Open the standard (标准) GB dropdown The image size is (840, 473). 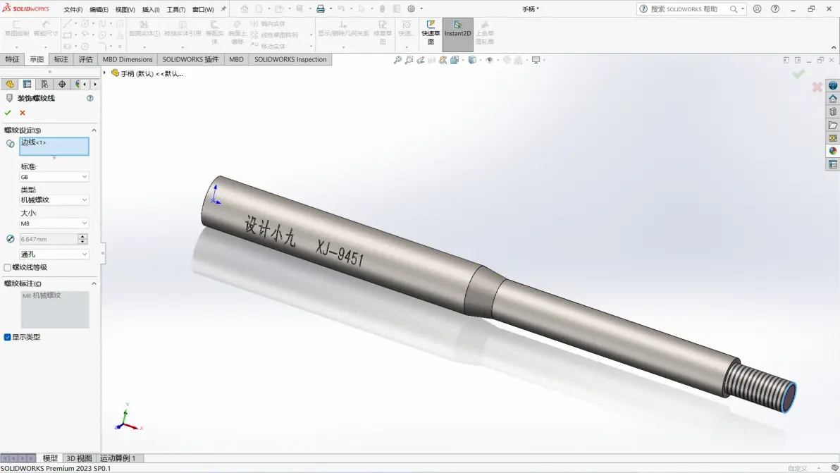click(54, 177)
